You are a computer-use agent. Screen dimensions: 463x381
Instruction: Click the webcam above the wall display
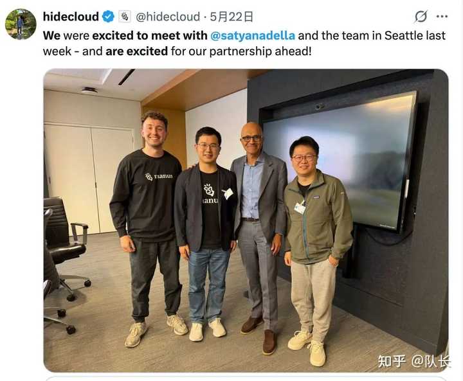tap(319, 106)
